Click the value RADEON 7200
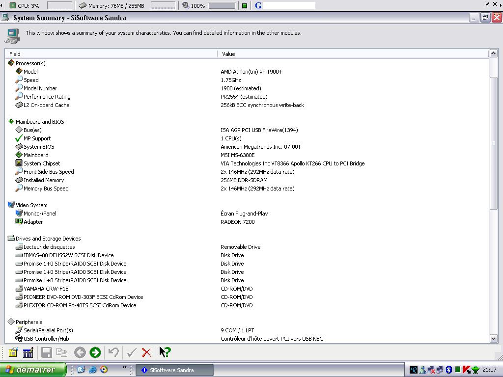The height and width of the screenshot is (377, 503). coord(238,221)
